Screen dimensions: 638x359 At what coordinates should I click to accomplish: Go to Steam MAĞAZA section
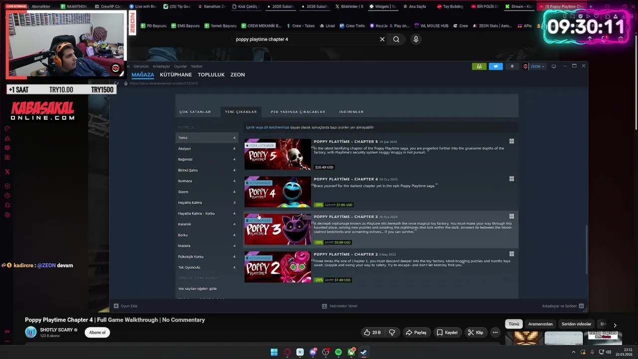(143, 75)
